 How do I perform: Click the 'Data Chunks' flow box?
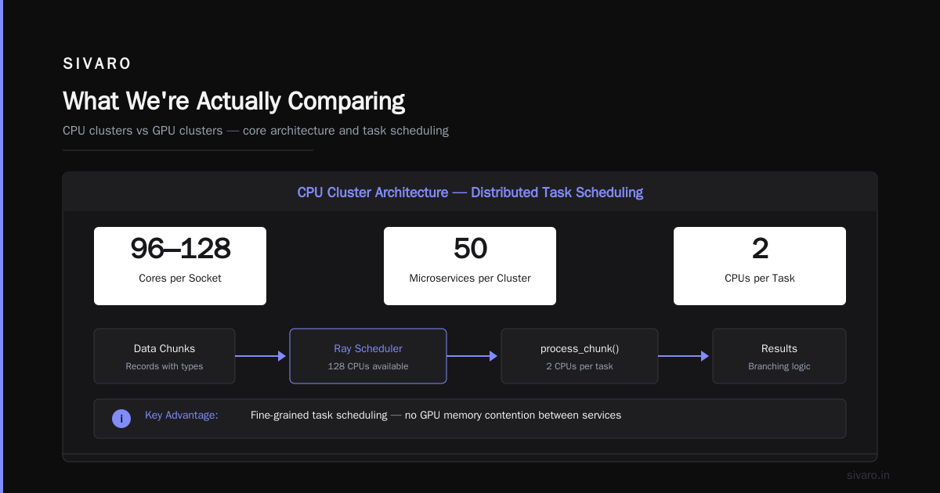coord(164,356)
